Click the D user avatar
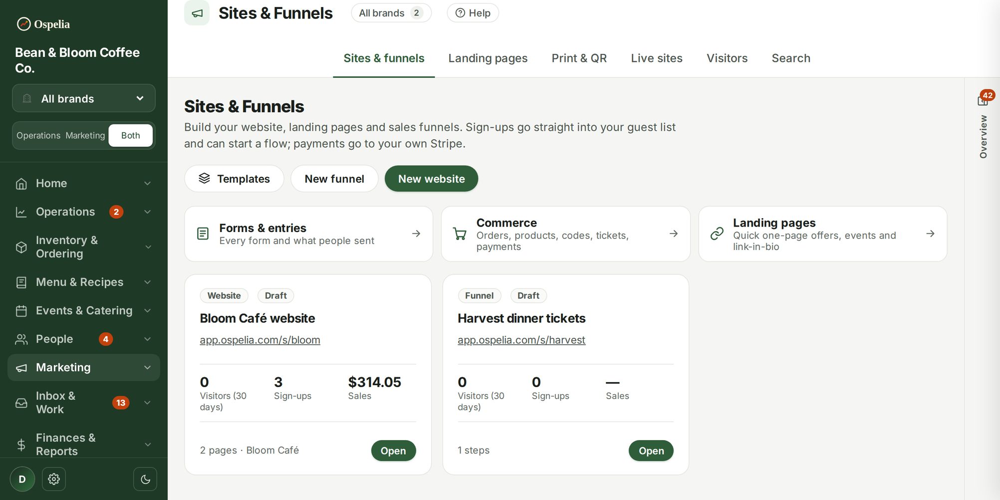Image resolution: width=1000 pixels, height=500 pixels. click(22, 479)
